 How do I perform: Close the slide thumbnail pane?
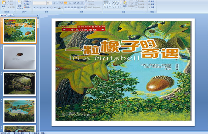point(37,15)
